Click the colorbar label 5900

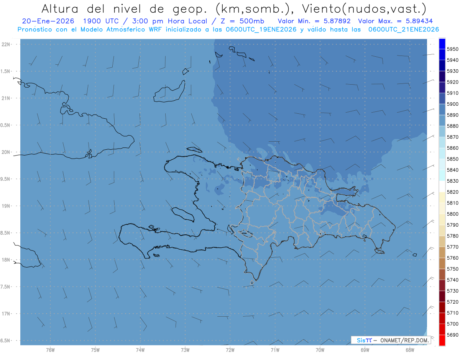pyautogui.click(x=453, y=104)
